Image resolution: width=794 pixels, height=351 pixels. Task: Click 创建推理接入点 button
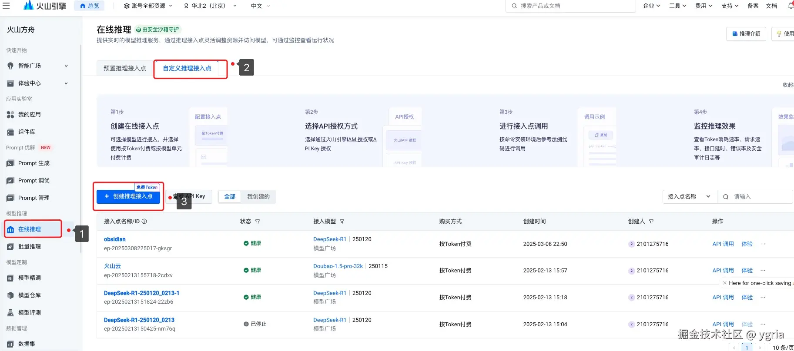tap(128, 196)
